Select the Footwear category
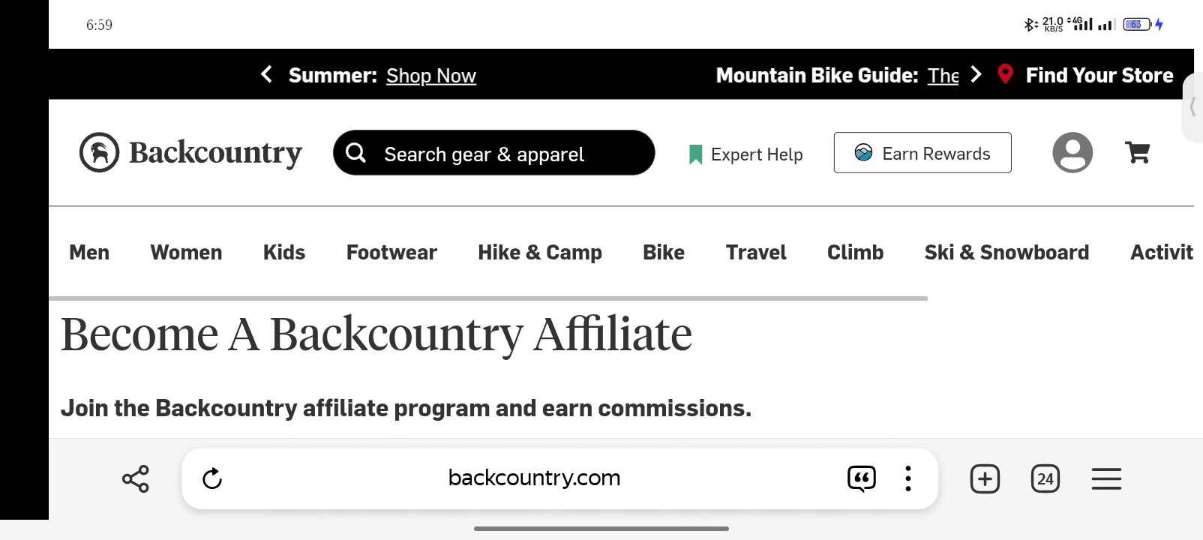This screenshot has width=1203, height=540. pos(391,253)
